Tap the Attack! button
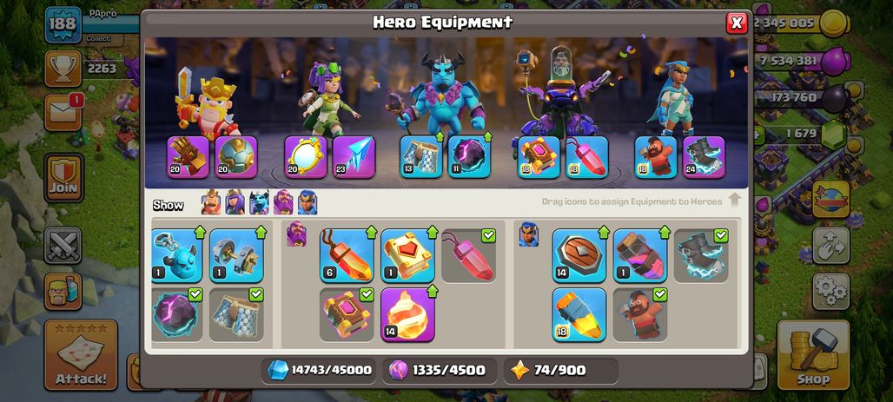 coord(81,355)
